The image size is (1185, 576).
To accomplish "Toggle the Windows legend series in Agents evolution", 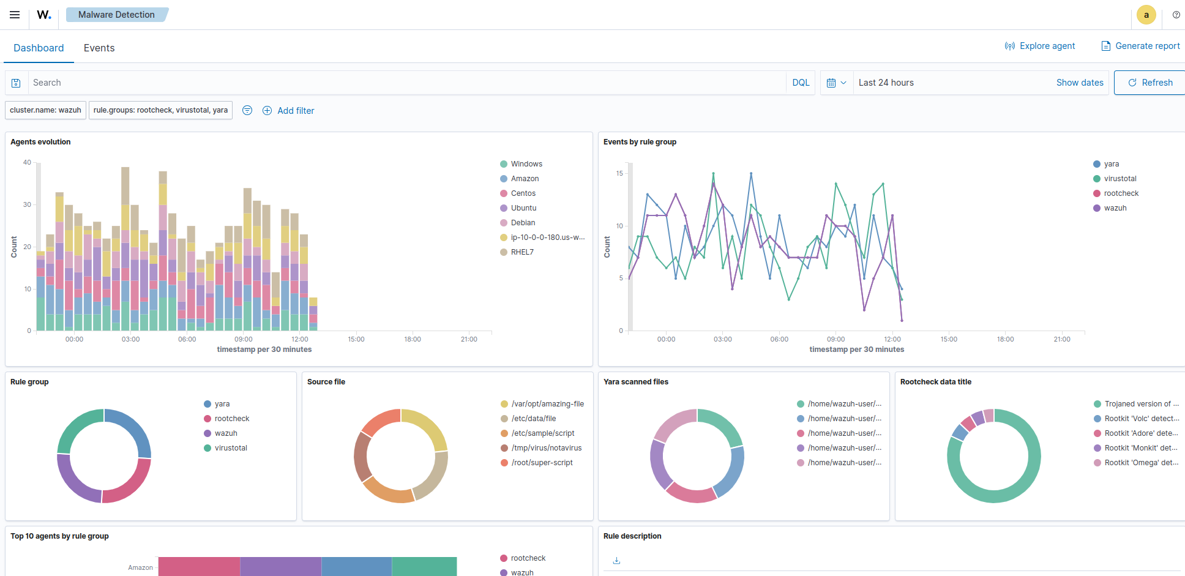I will click(x=526, y=164).
